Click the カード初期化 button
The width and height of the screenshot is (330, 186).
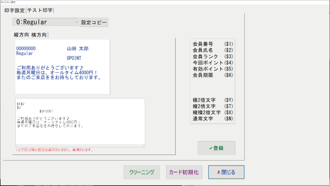(x=184, y=172)
